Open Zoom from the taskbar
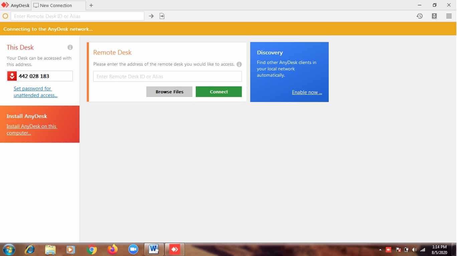The width and height of the screenshot is (457, 256). [133, 249]
